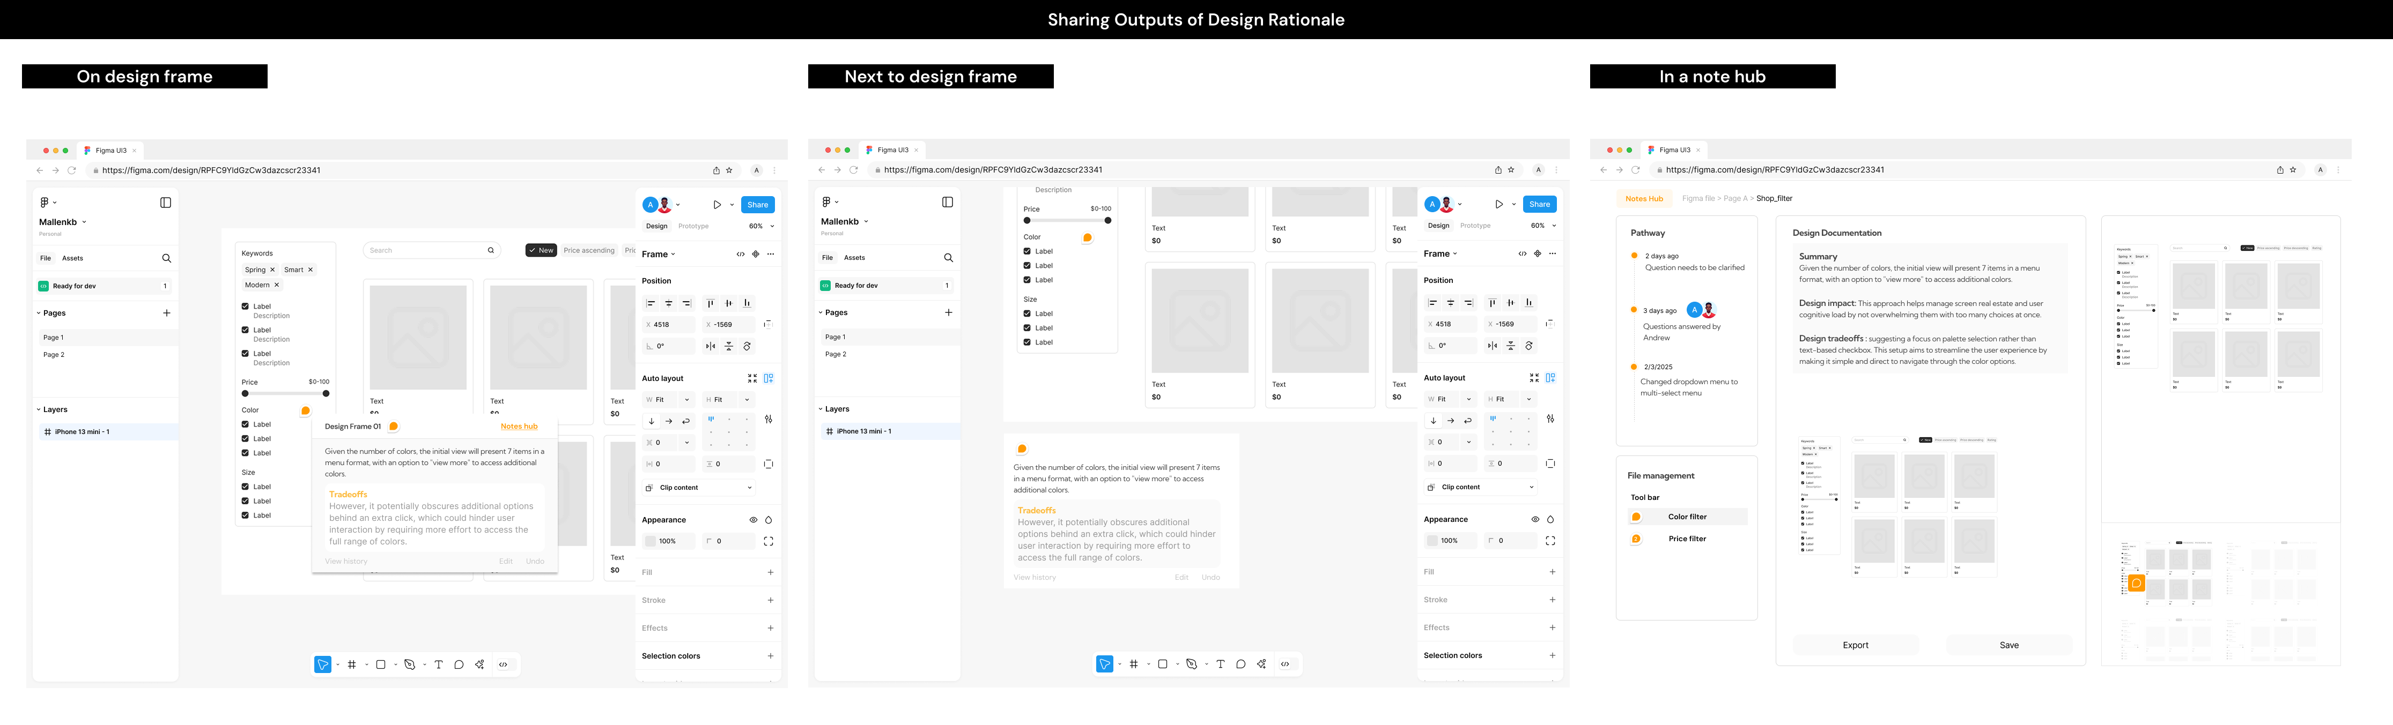The height and width of the screenshot is (725, 2393).
Task: Uncheck the first Label Description checkbox under Keywords
Action: pos(245,307)
